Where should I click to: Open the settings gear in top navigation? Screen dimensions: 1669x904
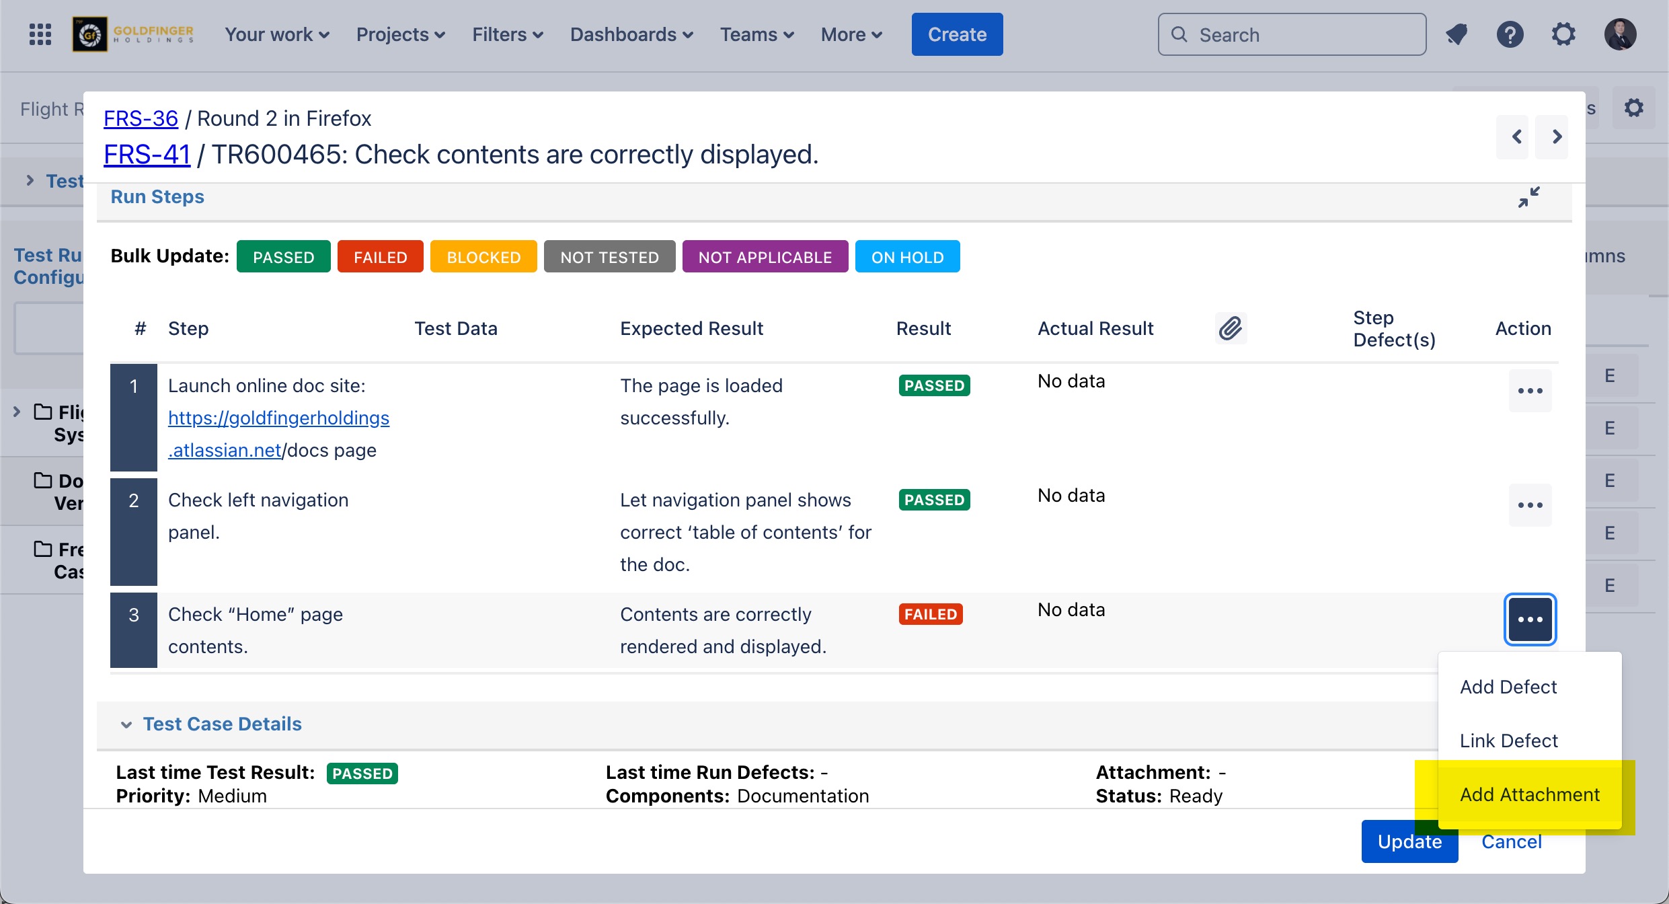(x=1563, y=34)
